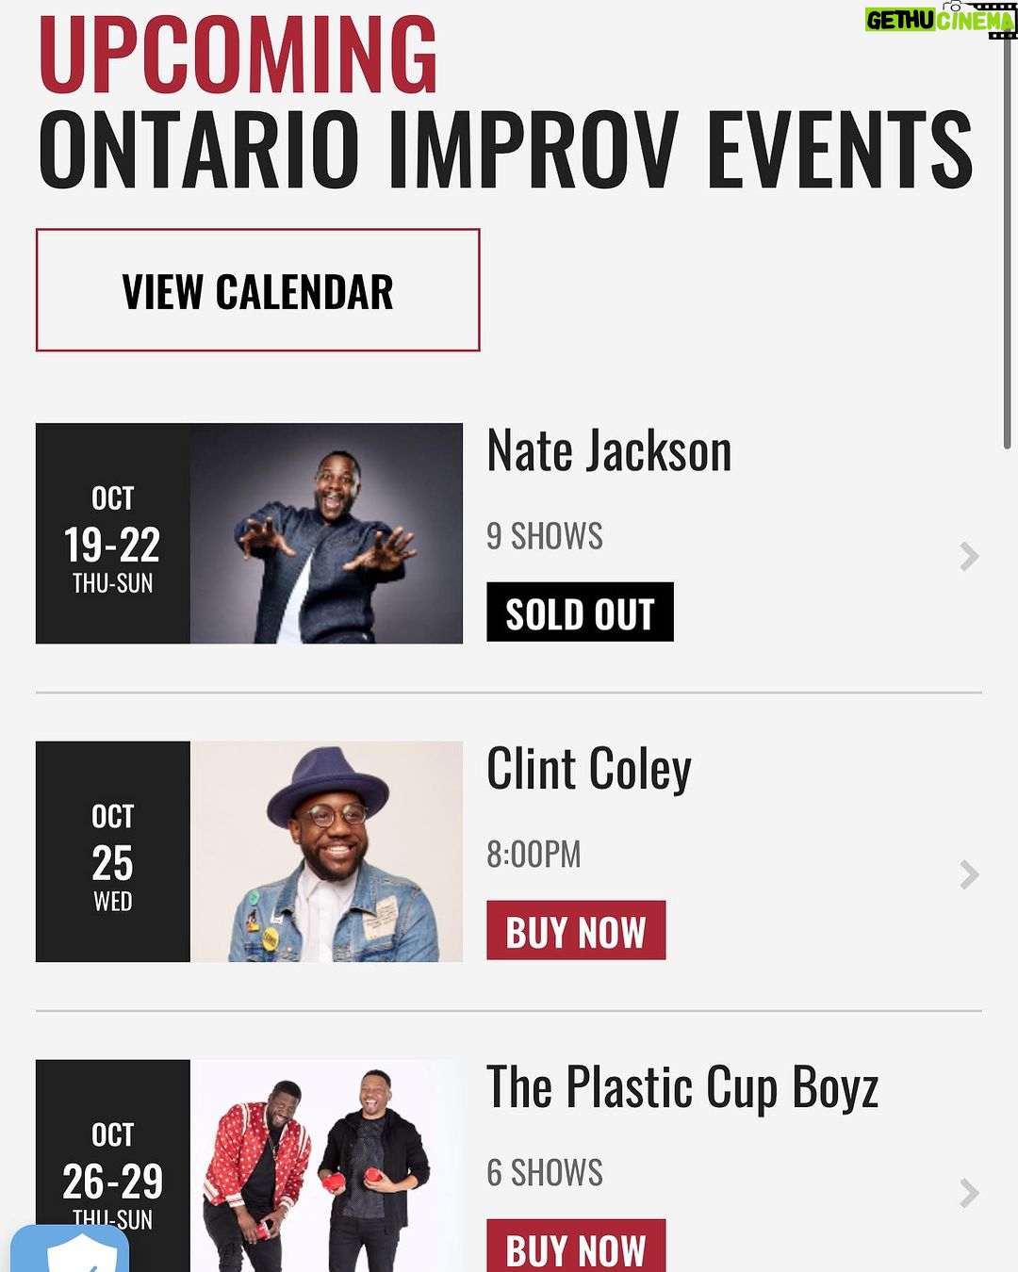Open The Plastic Cup Boyz title link

pos(682,1088)
